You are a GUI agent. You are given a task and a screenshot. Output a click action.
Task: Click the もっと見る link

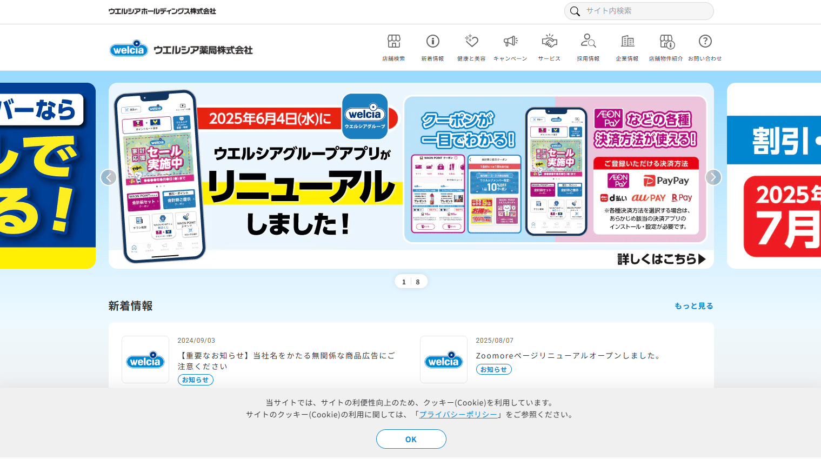(x=694, y=306)
